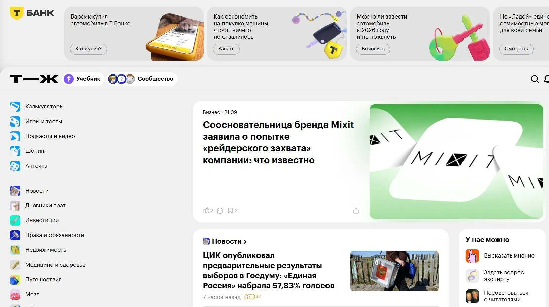
Task: Click the Недвижимость sidebar icon
Action: [15, 250]
